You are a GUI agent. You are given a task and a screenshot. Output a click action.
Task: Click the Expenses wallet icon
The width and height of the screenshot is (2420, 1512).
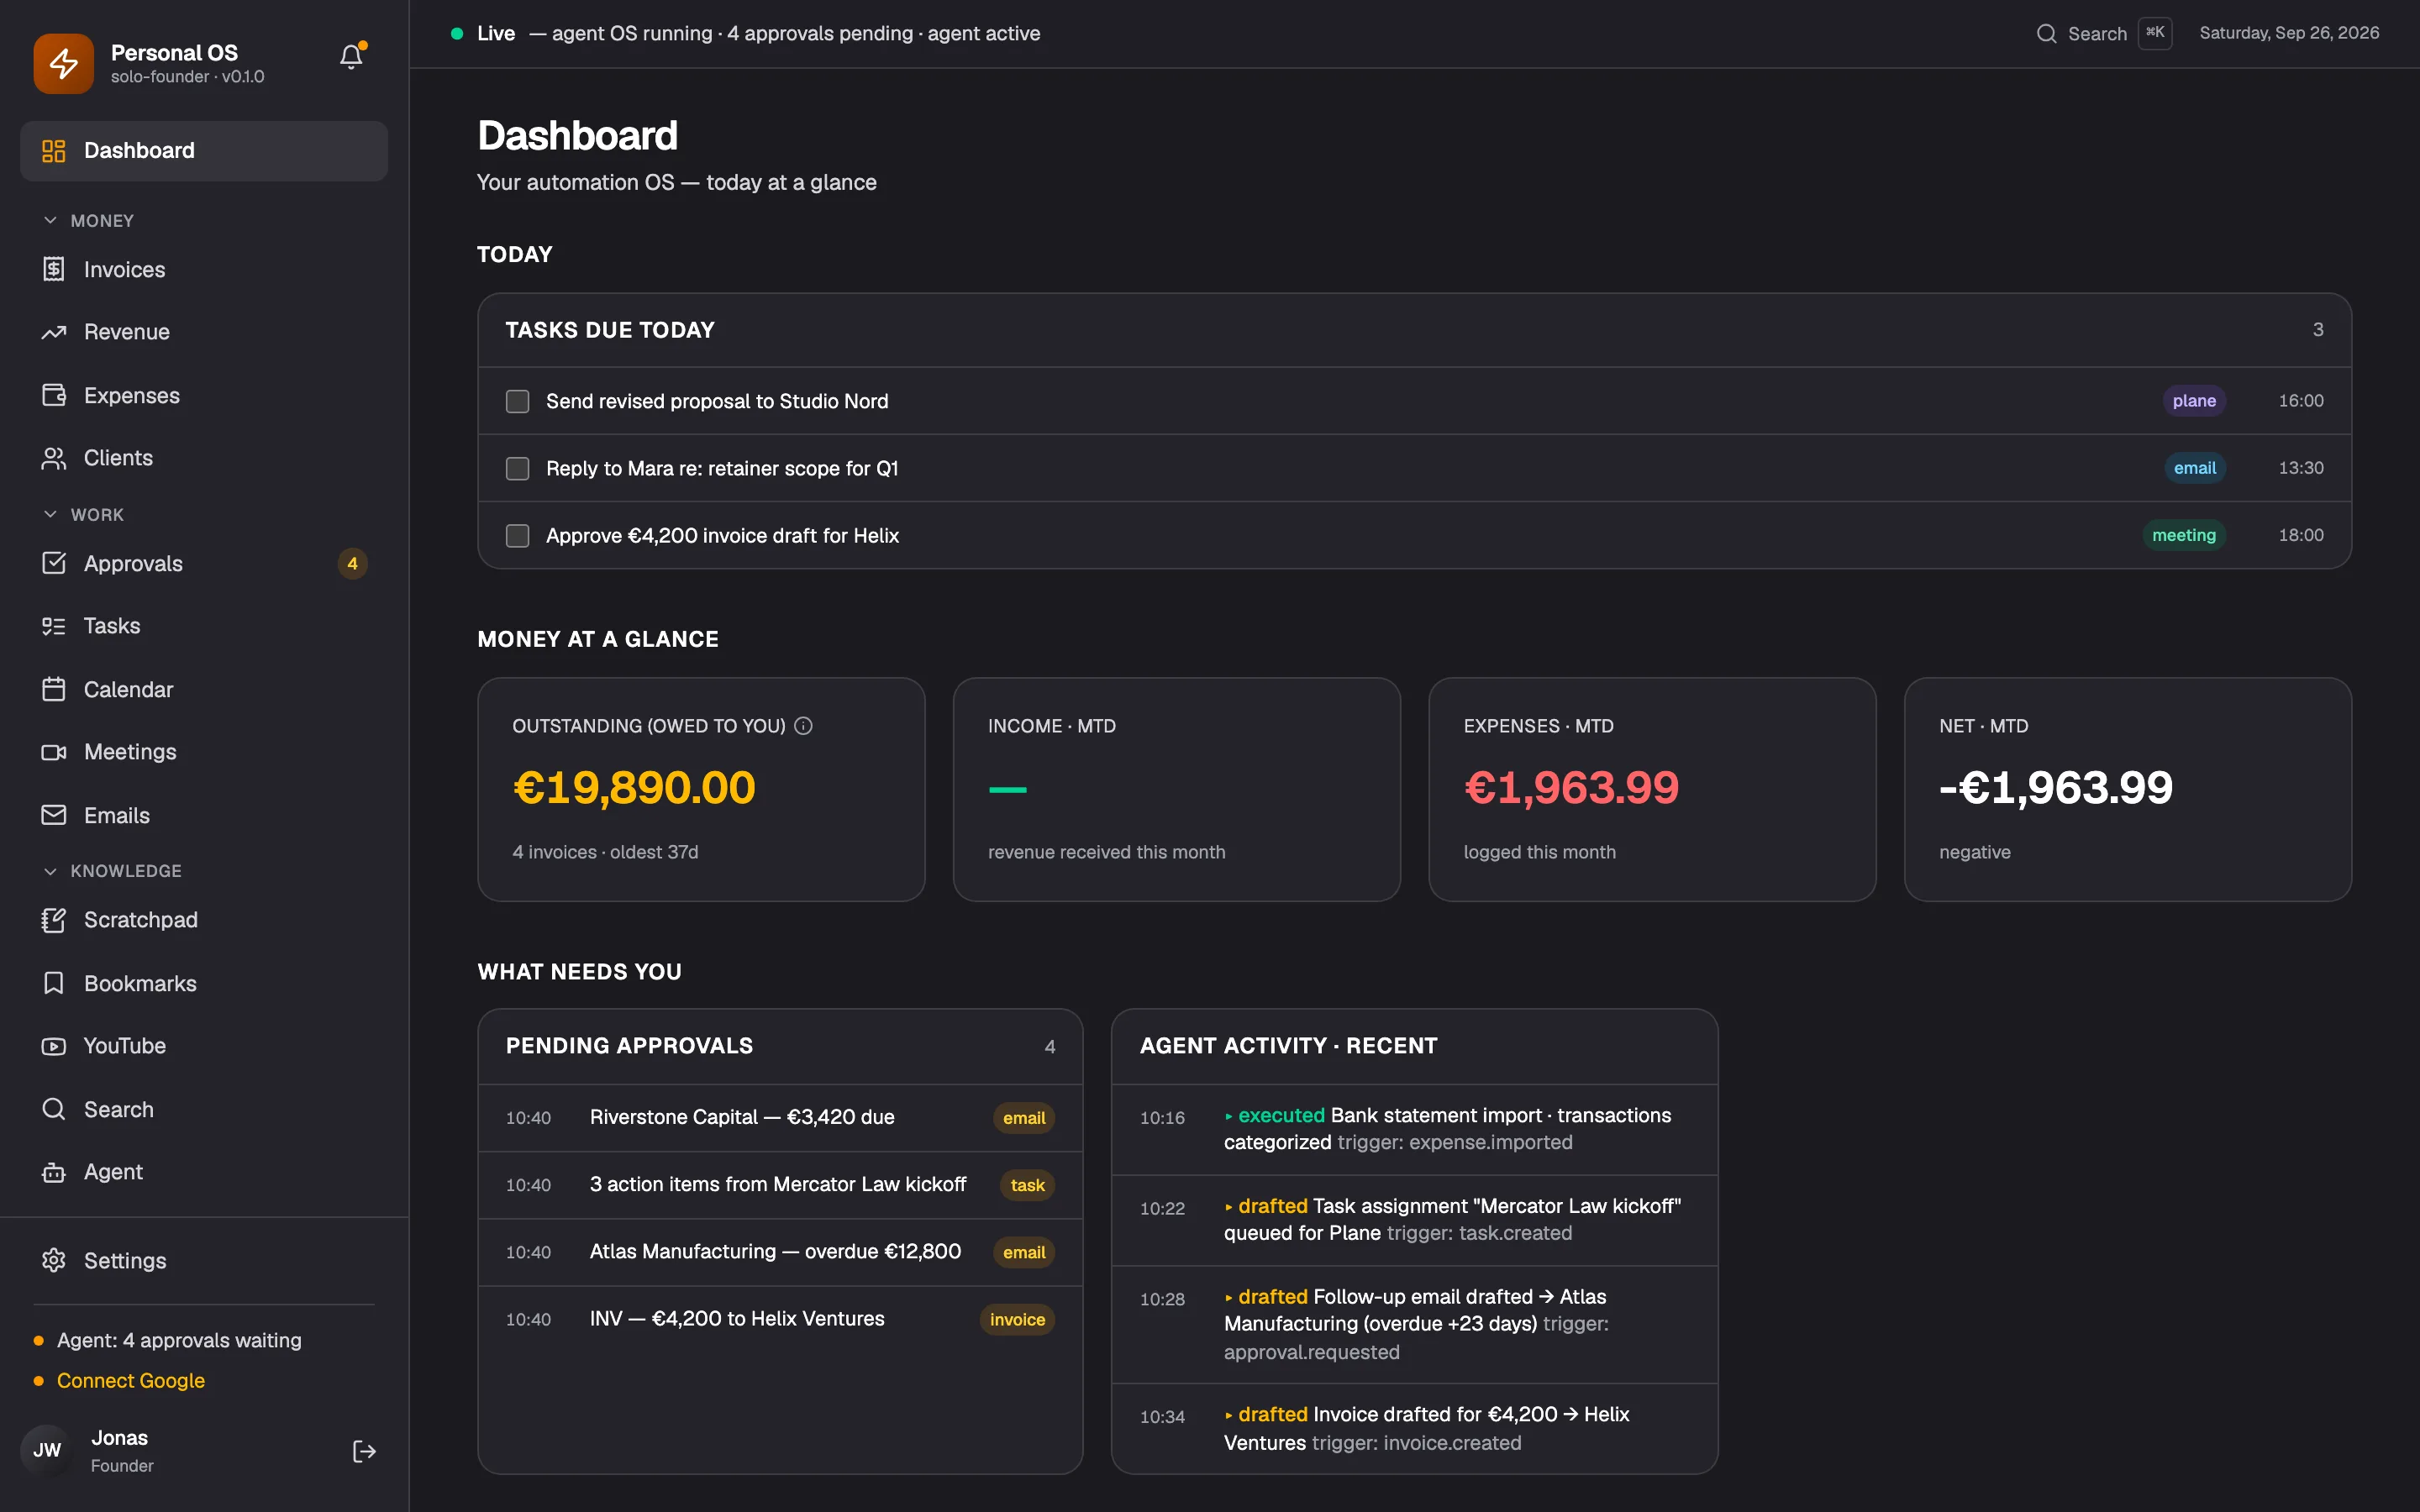coord(54,395)
